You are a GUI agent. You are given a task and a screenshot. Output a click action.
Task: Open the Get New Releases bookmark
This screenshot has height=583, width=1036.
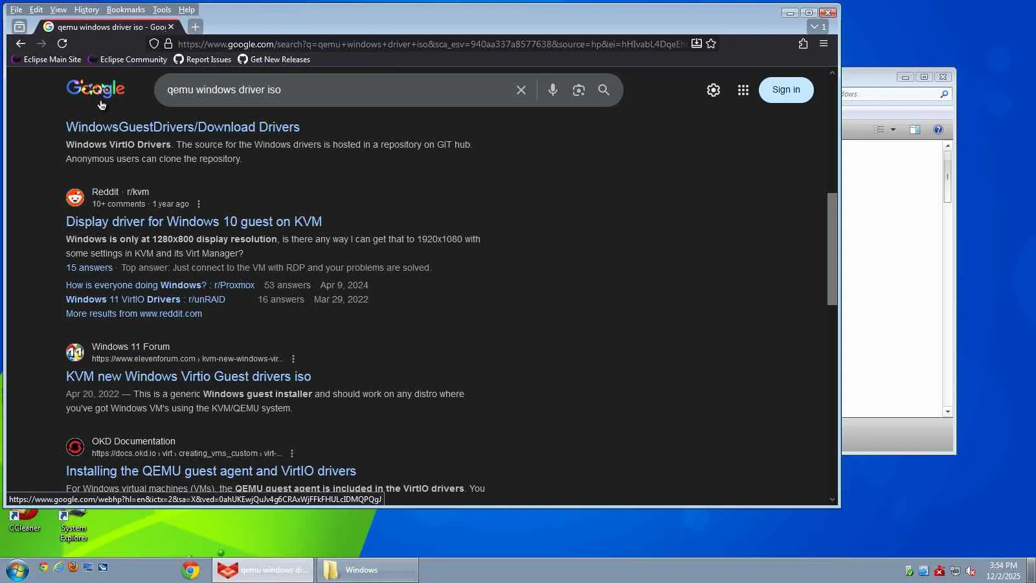274,60
